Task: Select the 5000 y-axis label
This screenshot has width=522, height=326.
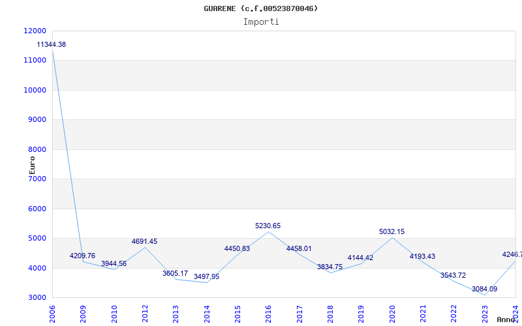Action: [37, 239]
